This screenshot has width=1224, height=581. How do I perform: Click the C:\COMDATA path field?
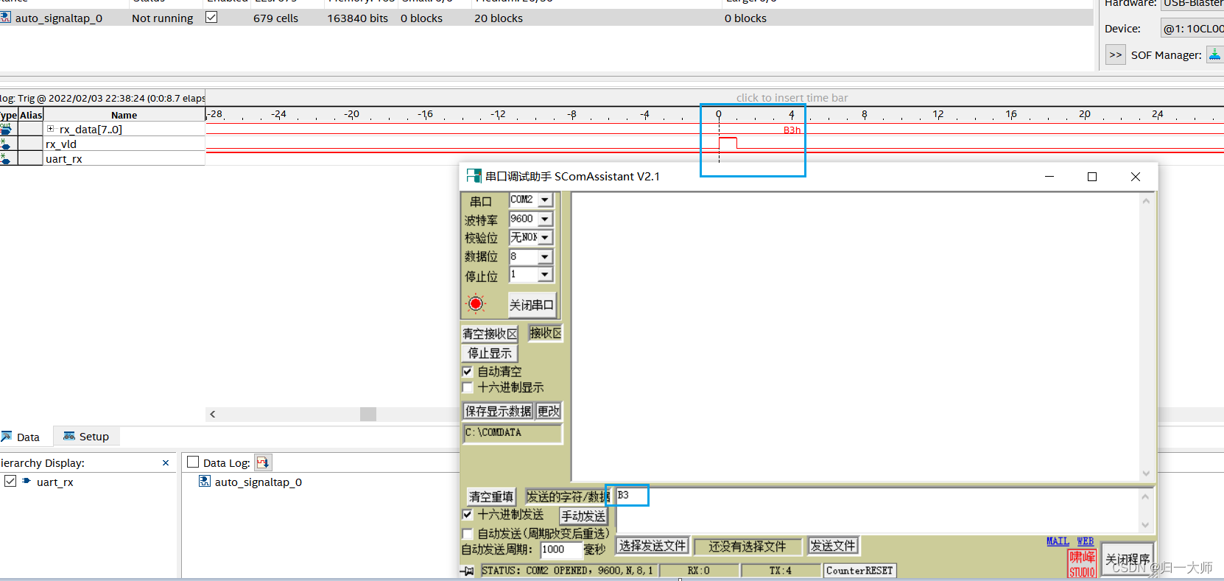(513, 433)
